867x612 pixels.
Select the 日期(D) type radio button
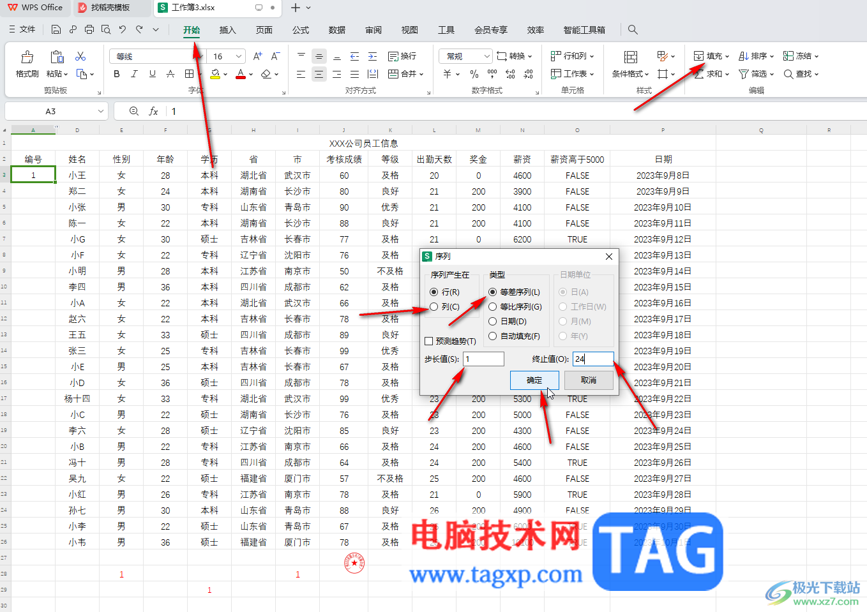[492, 322]
